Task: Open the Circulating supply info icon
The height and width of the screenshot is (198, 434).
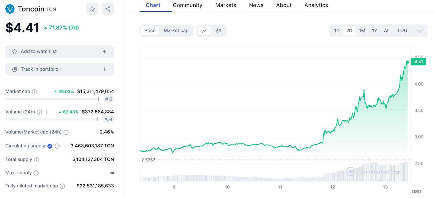Action: point(57,146)
